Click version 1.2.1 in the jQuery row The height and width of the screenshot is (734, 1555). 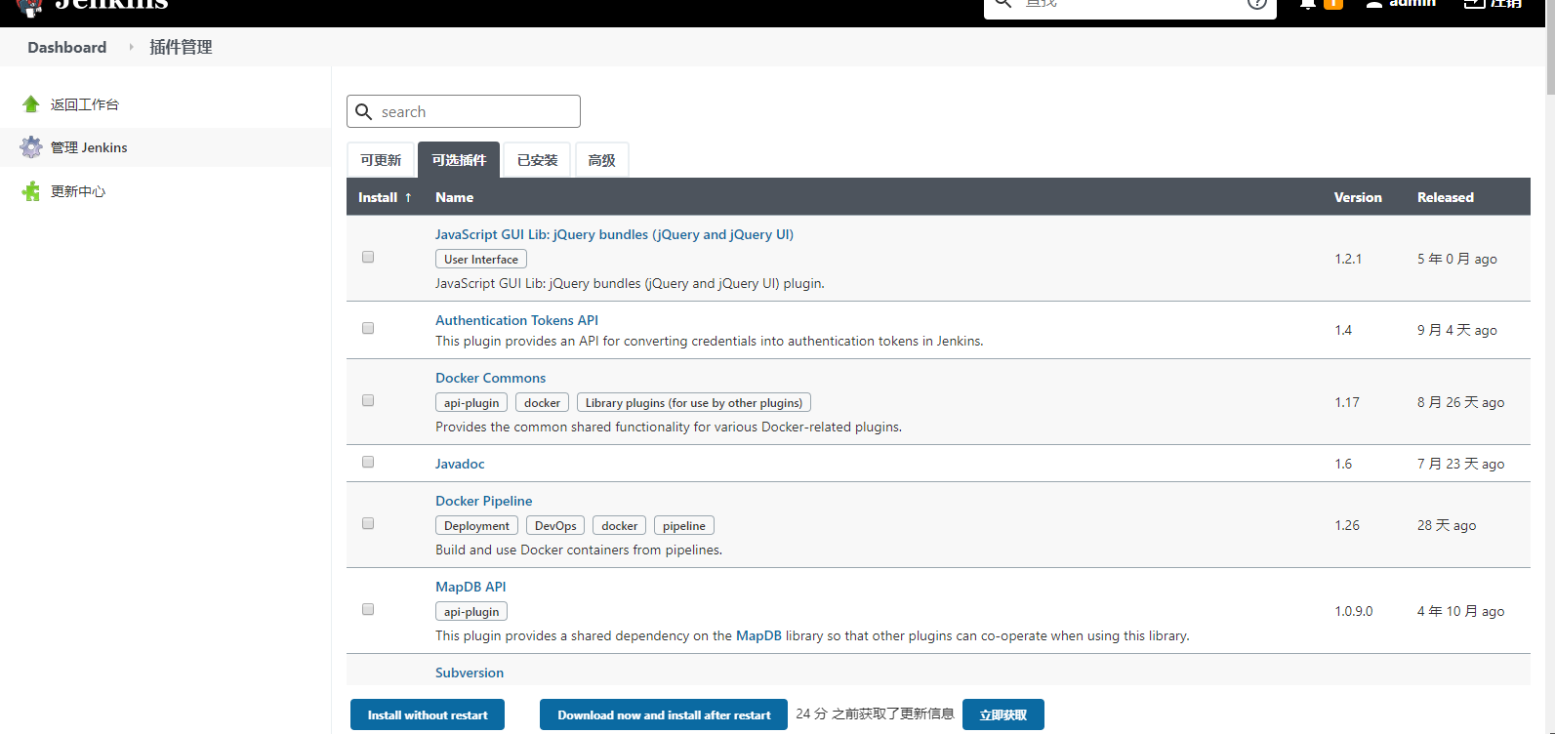[x=1348, y=259]
